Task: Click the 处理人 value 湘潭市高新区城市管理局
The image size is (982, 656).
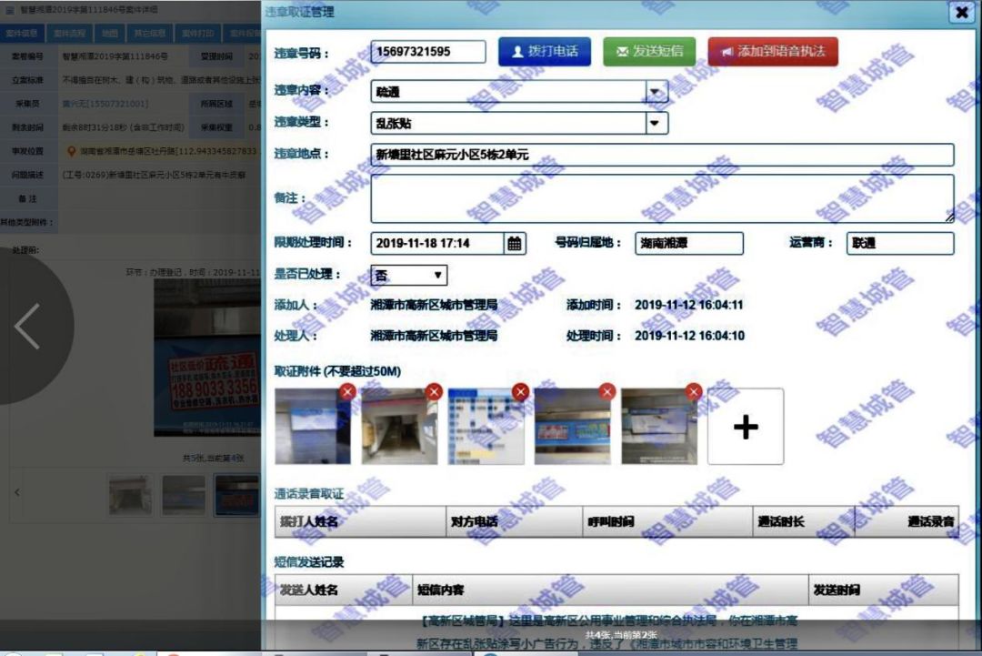Action: pyautogui.click(x=434, y=336)
